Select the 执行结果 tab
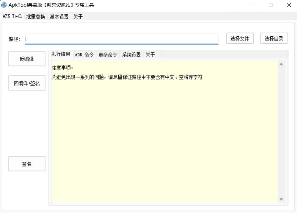The height and width of the screenshot is (213, 297). point(61,54)
